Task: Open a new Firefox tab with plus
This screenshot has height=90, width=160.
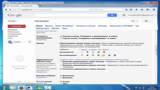Action: [x=41, y=6]
